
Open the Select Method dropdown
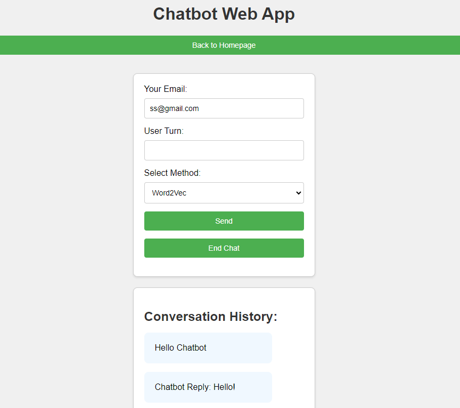[224, 193]
